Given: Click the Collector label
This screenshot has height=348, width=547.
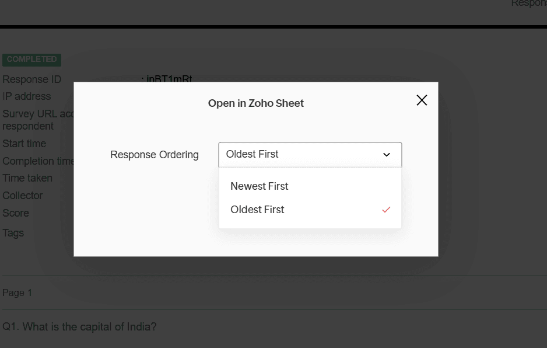Looking at the screenshot, I should pyautogui.click(x=23, y=196).
